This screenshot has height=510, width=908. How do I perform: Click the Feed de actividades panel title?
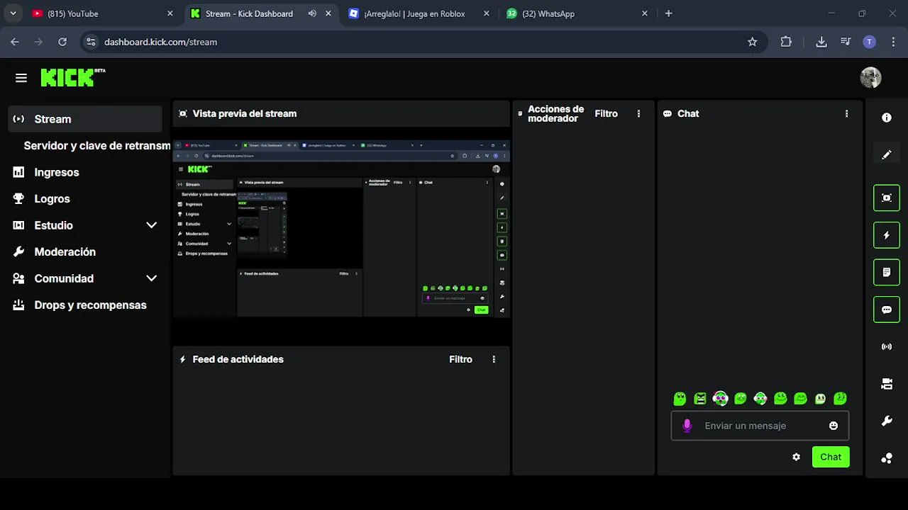[x=238, y=359]
